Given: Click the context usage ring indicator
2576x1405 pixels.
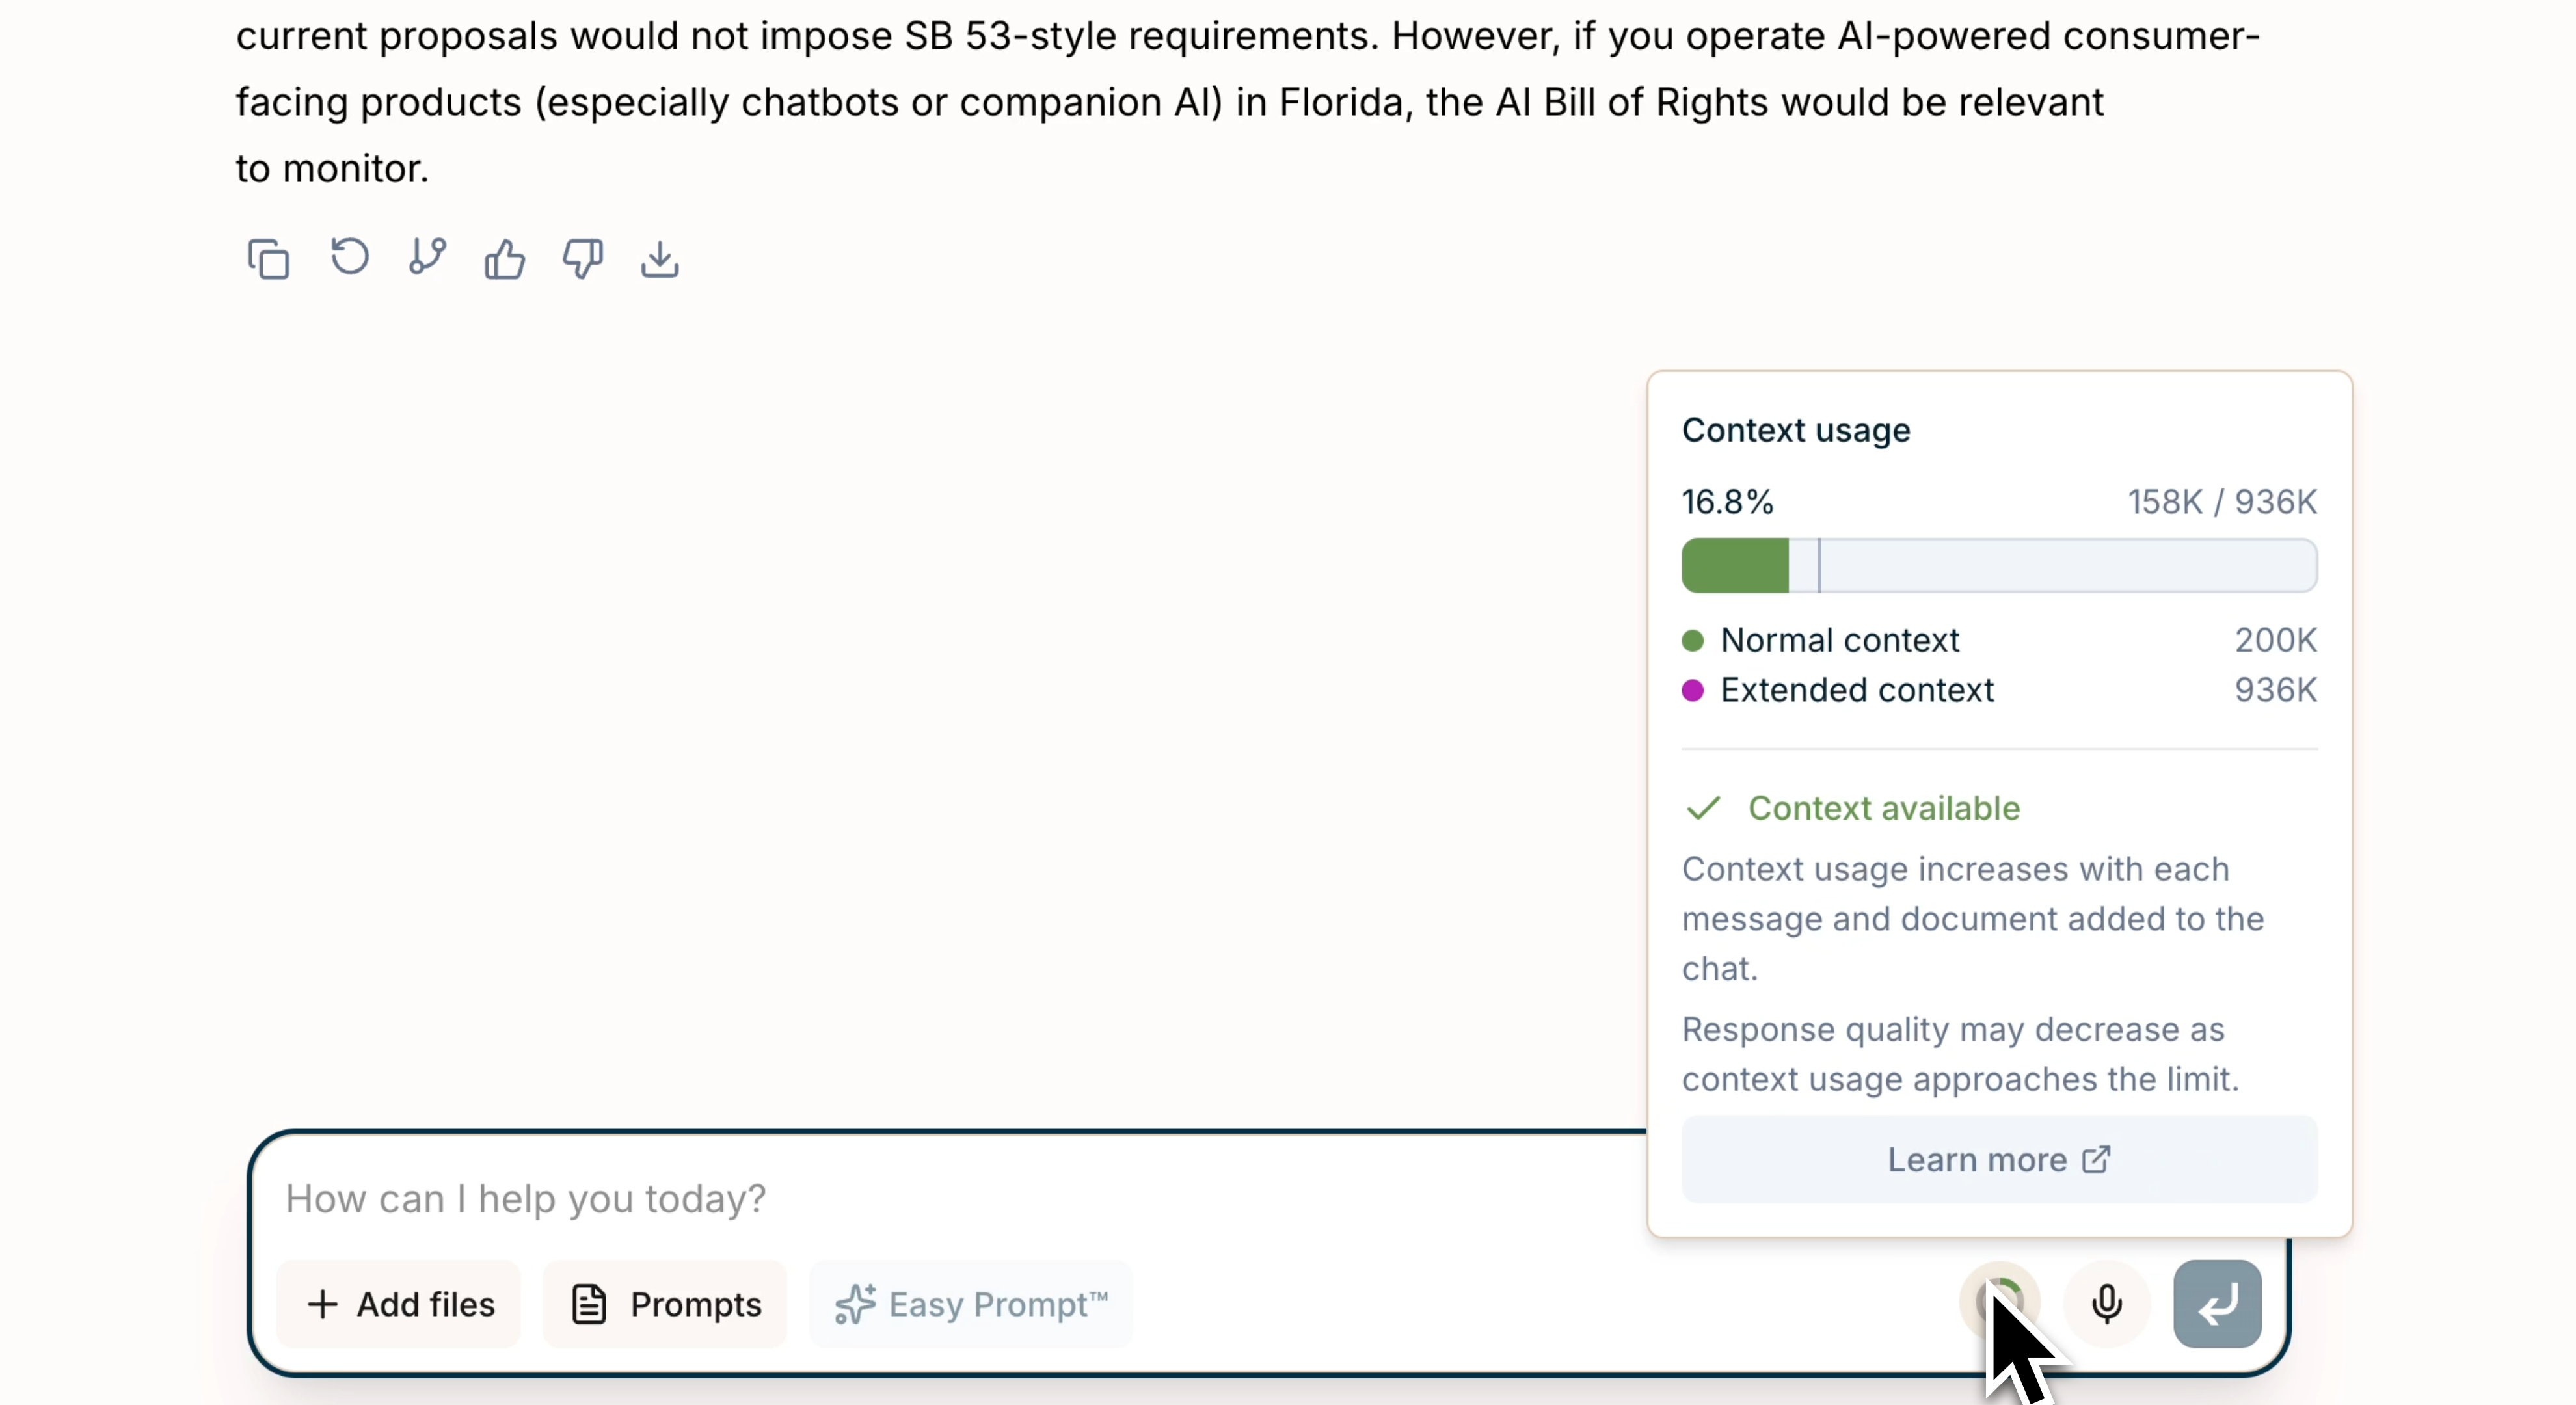Looking at the screenshot, I should [x=2000, y=1300].
